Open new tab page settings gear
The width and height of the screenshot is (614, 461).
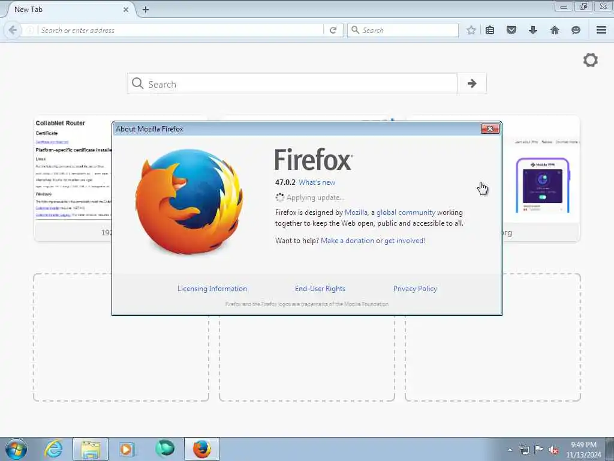pyautogui.click(x=591, y=60)
